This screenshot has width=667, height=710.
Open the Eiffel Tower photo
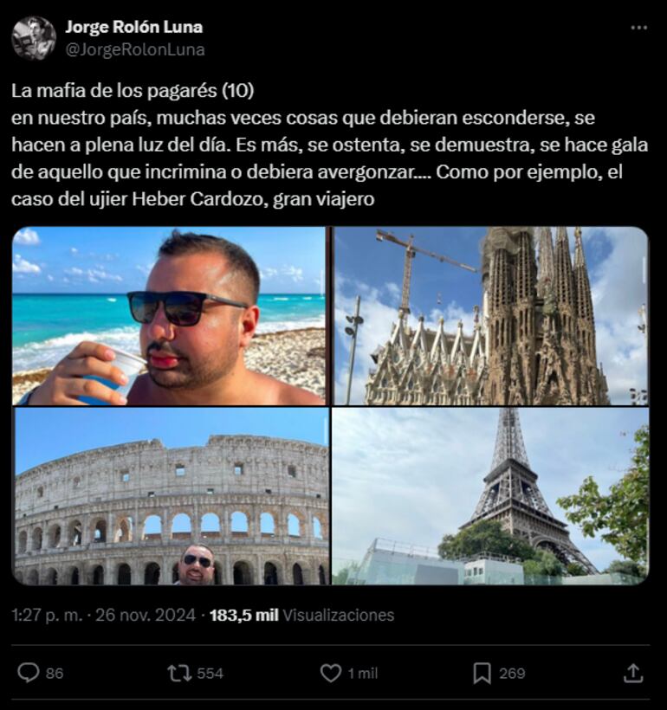click(x=491, y=496)
